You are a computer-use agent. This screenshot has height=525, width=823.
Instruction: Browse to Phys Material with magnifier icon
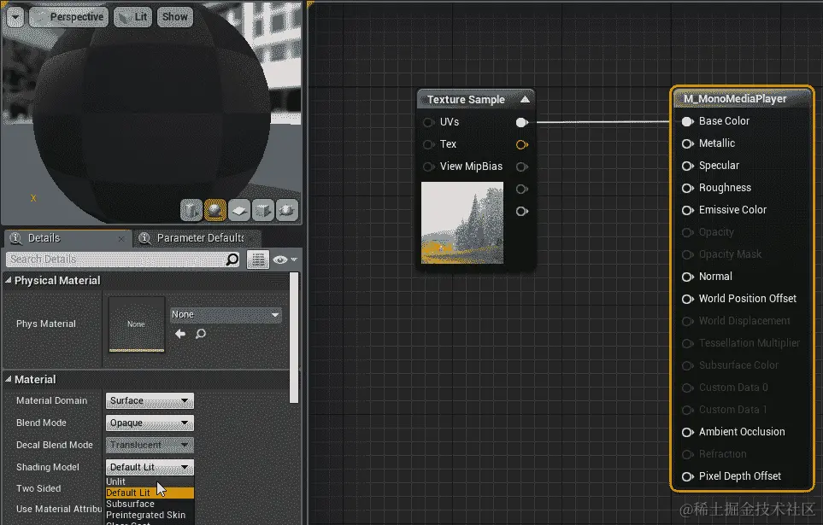click(x=201, y=334)
